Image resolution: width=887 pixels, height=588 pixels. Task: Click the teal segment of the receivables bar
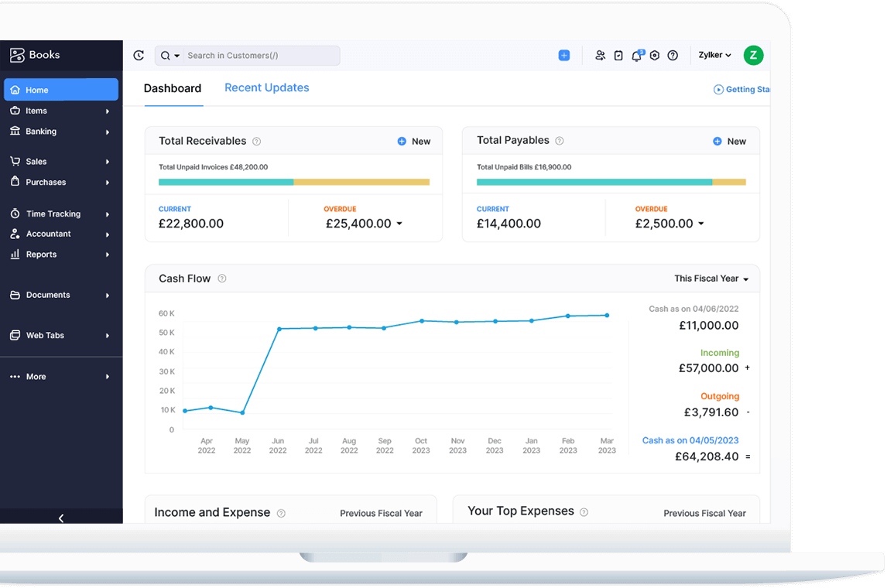[225, 183]
